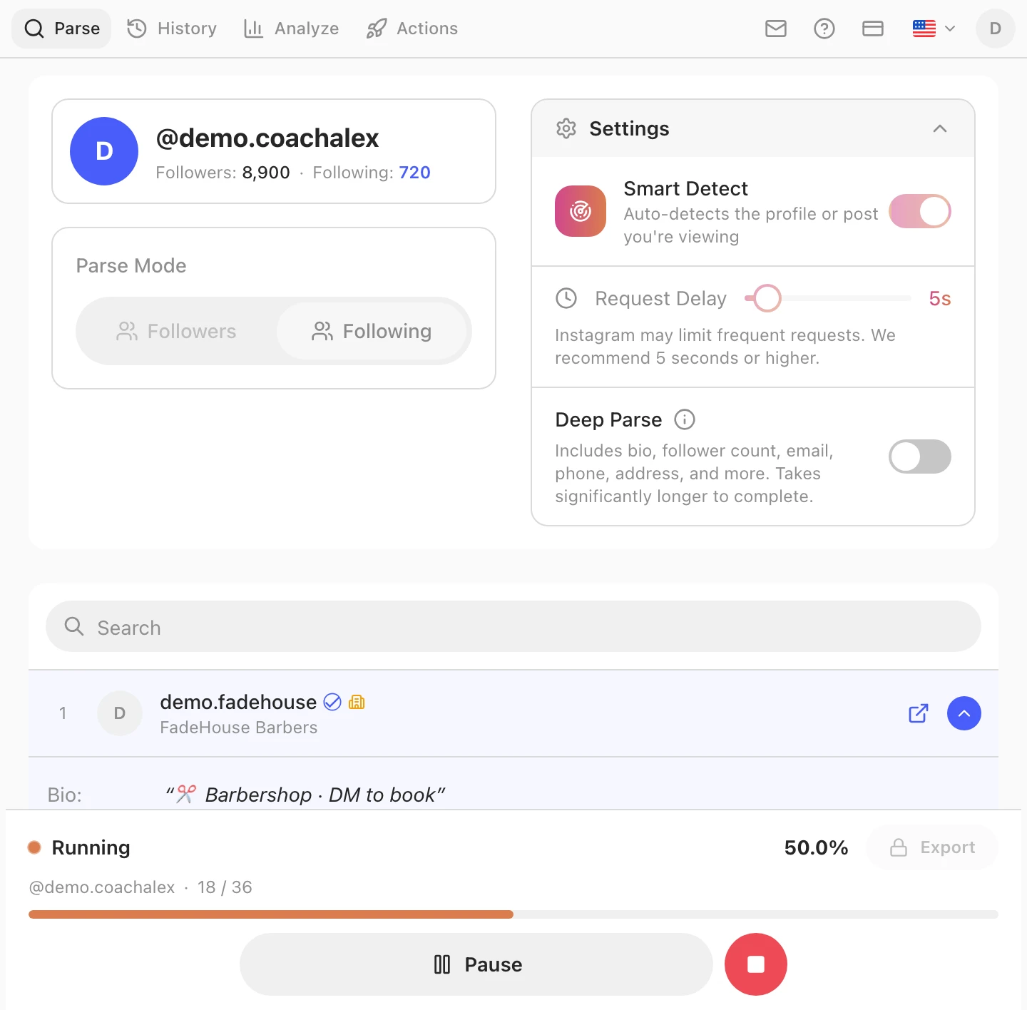The width and height of the screenshot is (1027, 1010).
Task: Open the Analyze tab
Action: [x=291, y=29]
